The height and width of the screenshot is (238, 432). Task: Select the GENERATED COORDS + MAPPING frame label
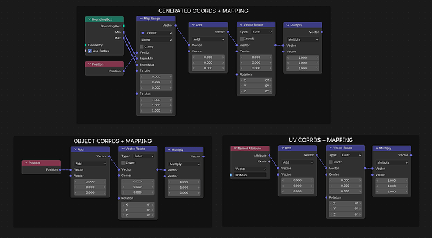coord(203,11)
